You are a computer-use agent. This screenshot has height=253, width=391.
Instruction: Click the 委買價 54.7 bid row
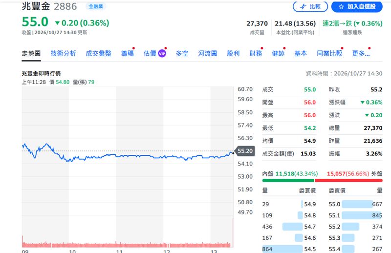(289, 227)
